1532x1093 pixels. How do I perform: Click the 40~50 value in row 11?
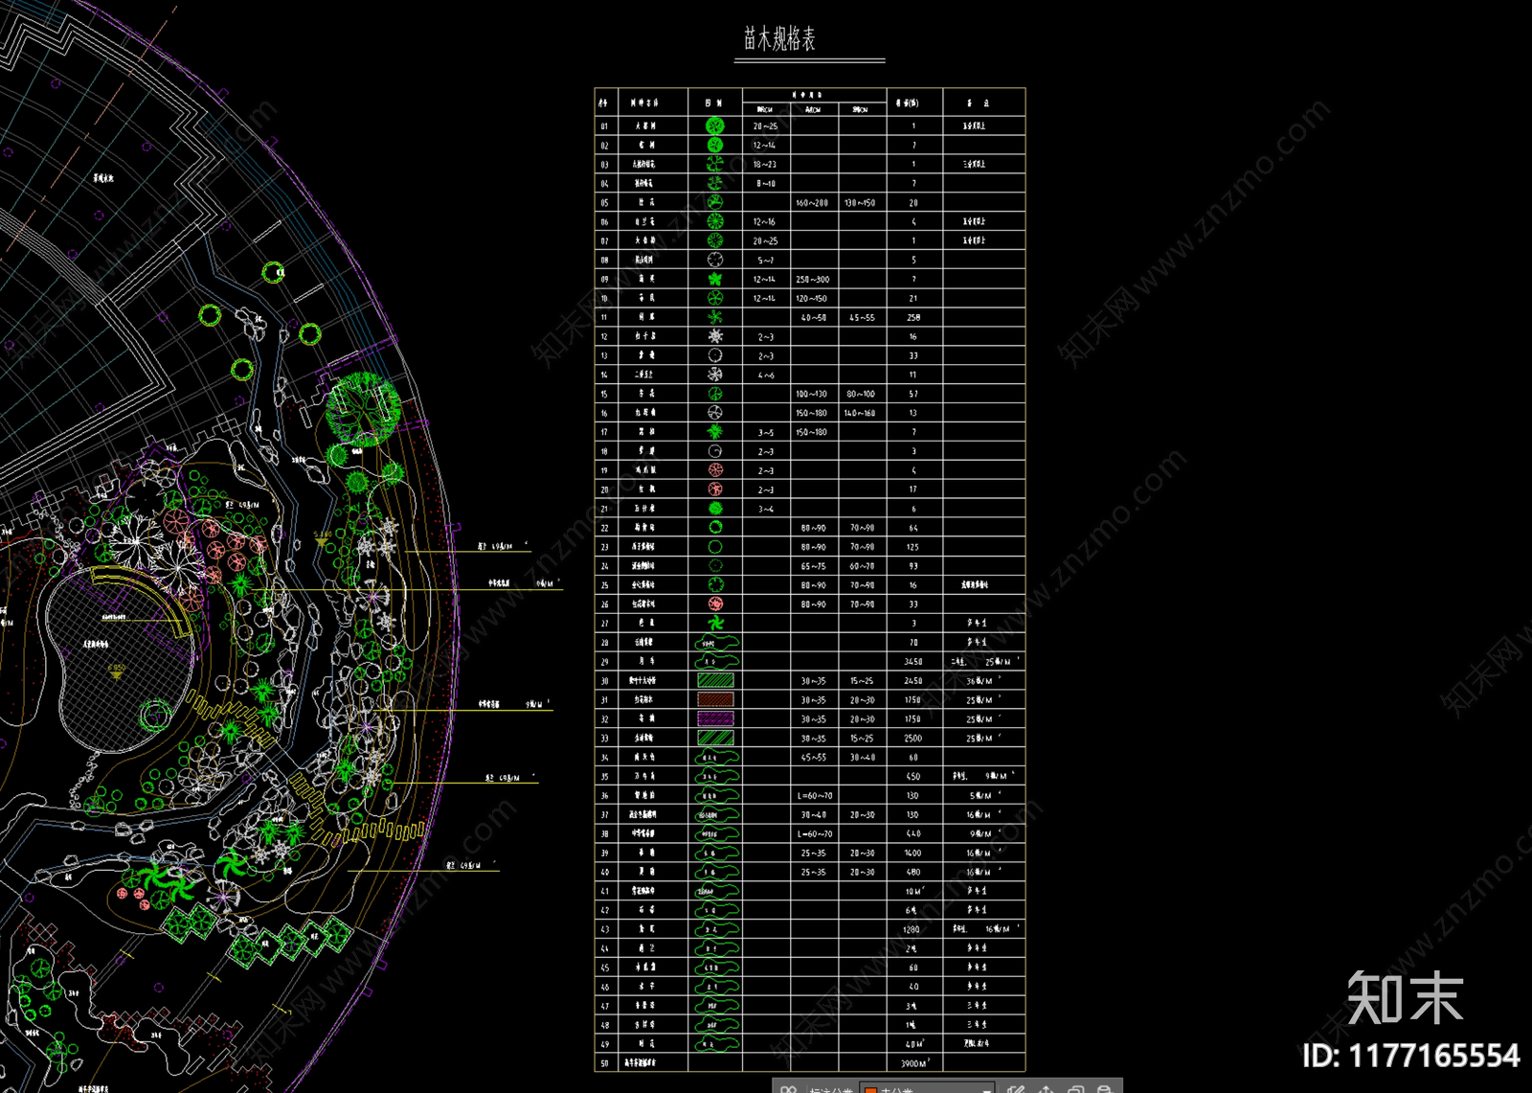pyautogui.click(x=814, y=318)
